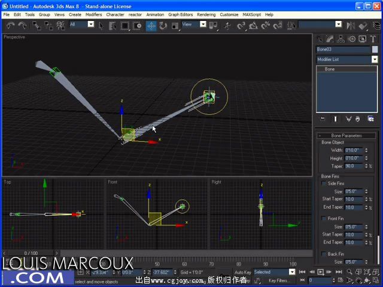
Task: Click the Pan View hand icon
Action: pos(358,280)
